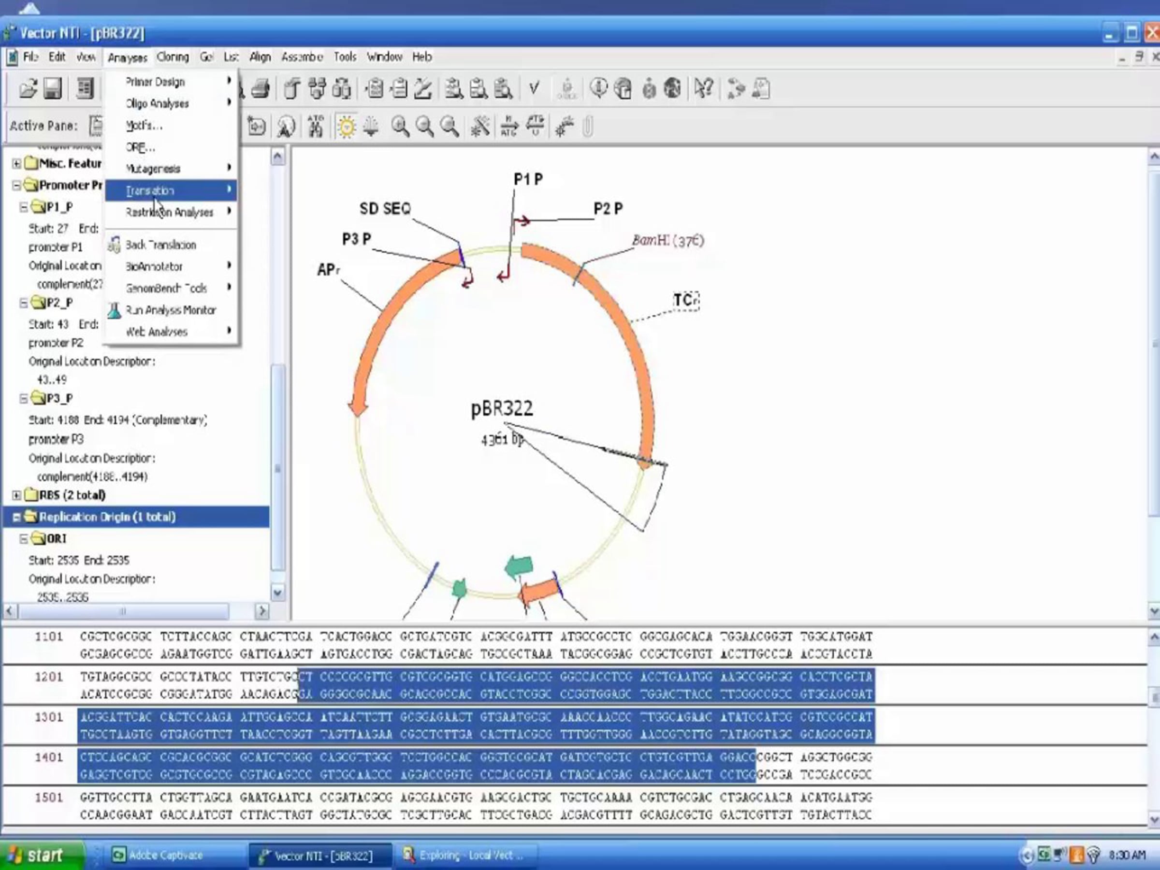Click the up arrow of the feature tree scrollbar

(277, 156)
